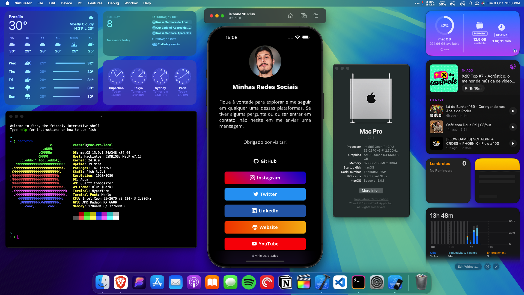Open Control Center in the menu bar
Screen dimensions: 524x295
477,3
